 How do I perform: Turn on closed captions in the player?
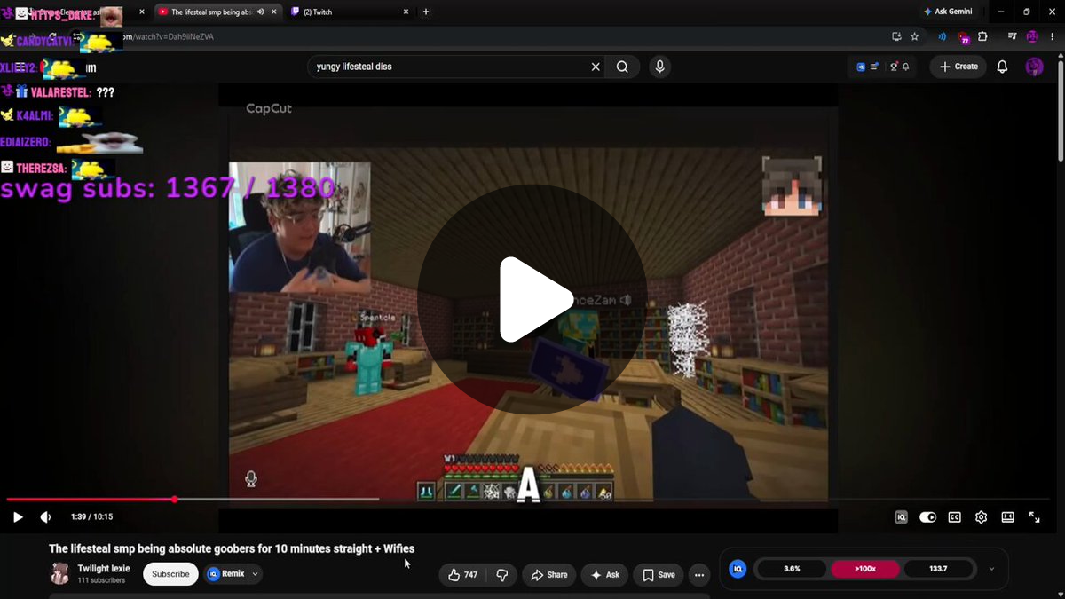(954, 517)
